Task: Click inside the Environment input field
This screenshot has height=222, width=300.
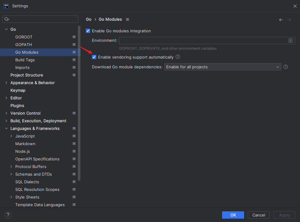Action: coord(203,41)
